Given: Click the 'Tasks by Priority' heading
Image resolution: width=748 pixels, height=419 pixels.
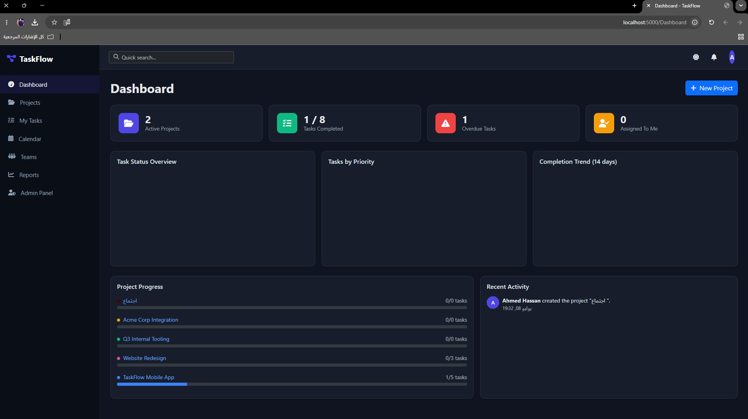Looking at the screenshot, I should [x=351, y=161].
